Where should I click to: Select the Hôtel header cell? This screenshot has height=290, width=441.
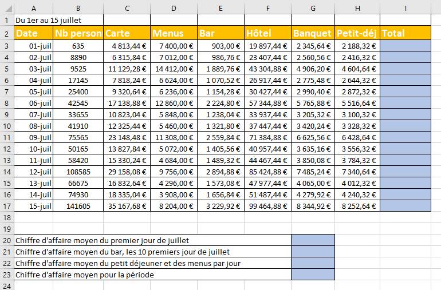(x=267, y=33)
